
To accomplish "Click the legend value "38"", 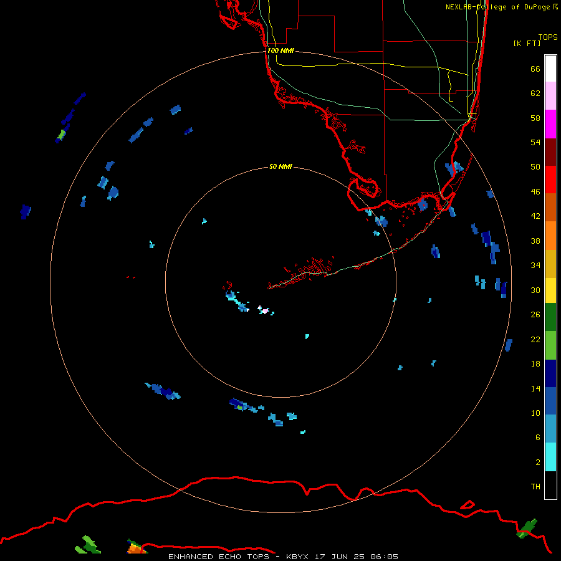I will click(535, 241).
